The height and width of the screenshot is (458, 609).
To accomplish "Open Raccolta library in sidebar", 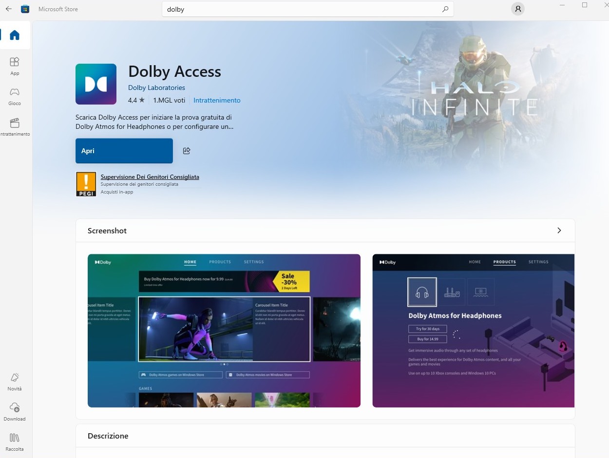I will point(15,441).
